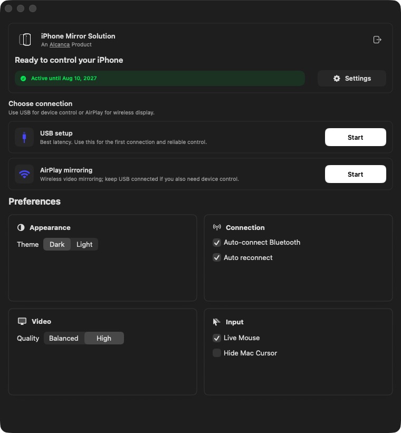Click the 'AirPlay mirroring' title

coord(66,170)
